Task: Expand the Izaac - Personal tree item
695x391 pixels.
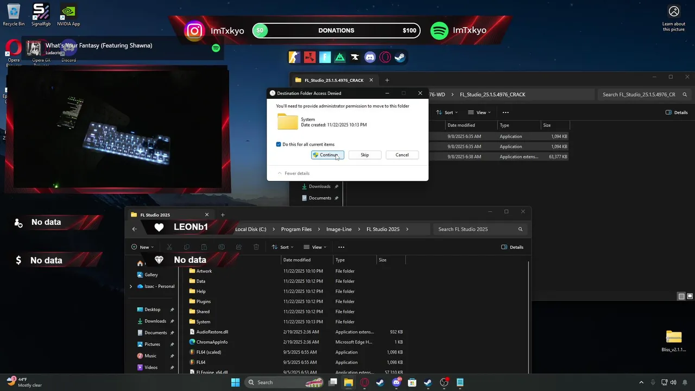Action: point(131,286)
